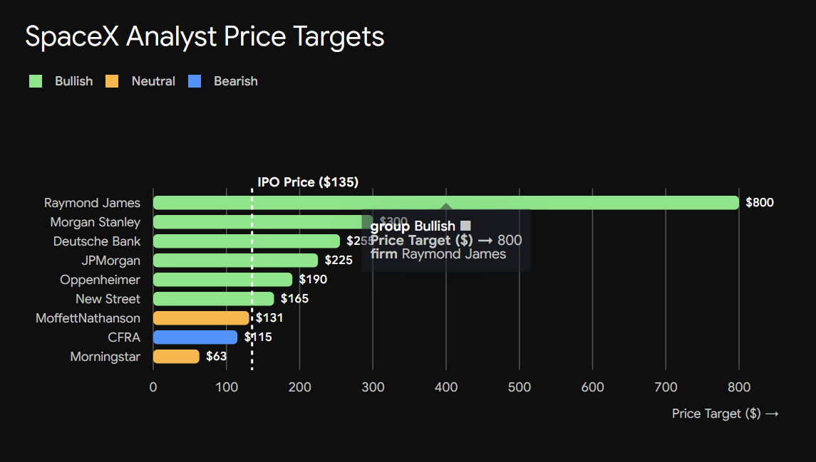Screen dimensions: 816x462
Task: Click the Oppenheimer axis label
Action: [100, 280]
